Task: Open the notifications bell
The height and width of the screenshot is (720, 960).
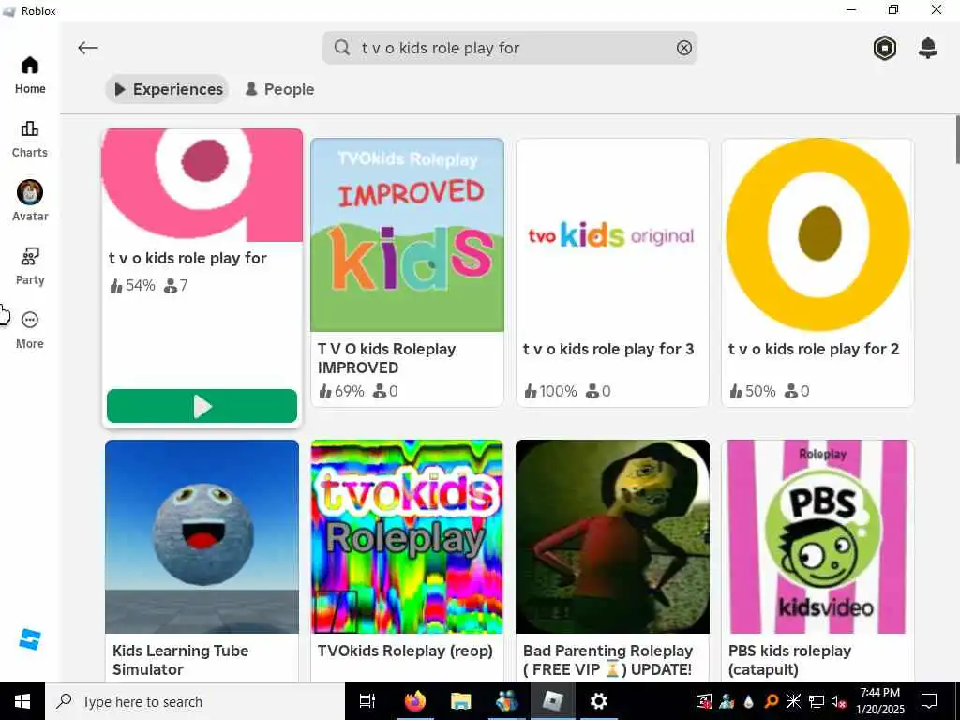Action: (x=928, y=48)
